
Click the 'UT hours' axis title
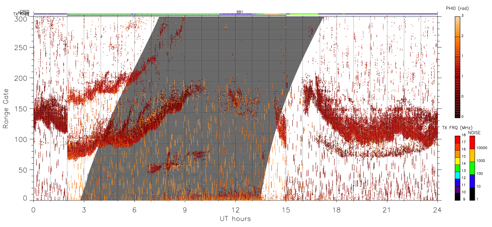point(235,219)
